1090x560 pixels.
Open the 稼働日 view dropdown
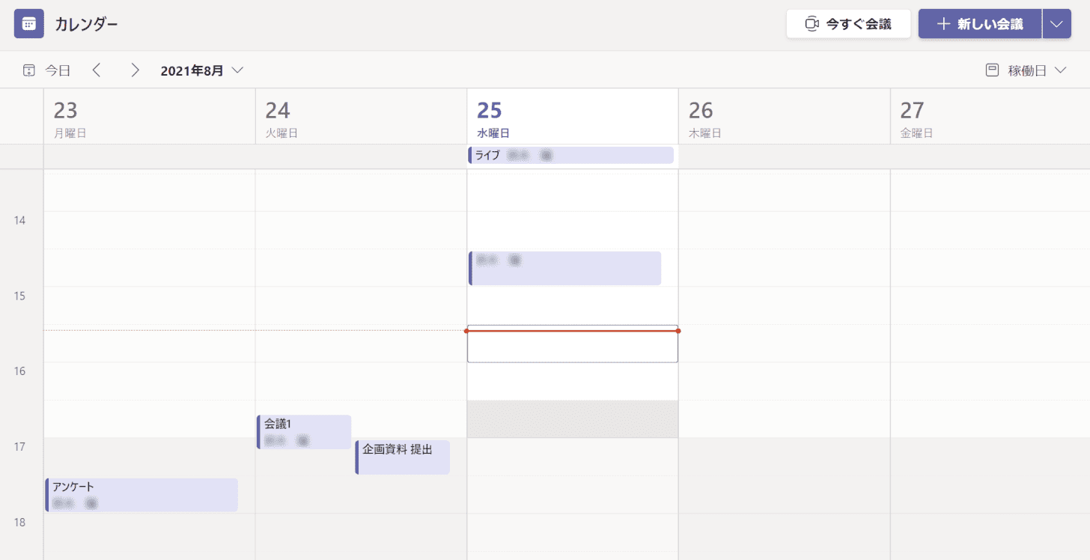pos(1026,70)
